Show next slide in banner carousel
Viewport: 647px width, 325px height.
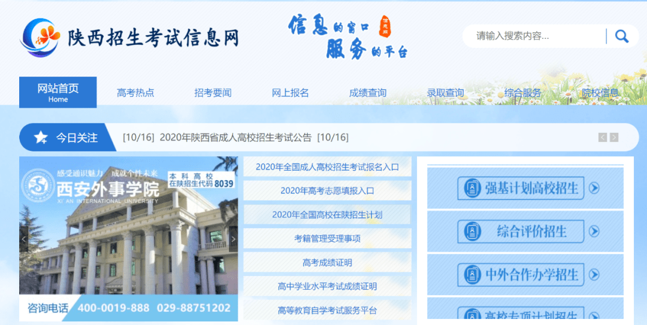pos(233,239)
